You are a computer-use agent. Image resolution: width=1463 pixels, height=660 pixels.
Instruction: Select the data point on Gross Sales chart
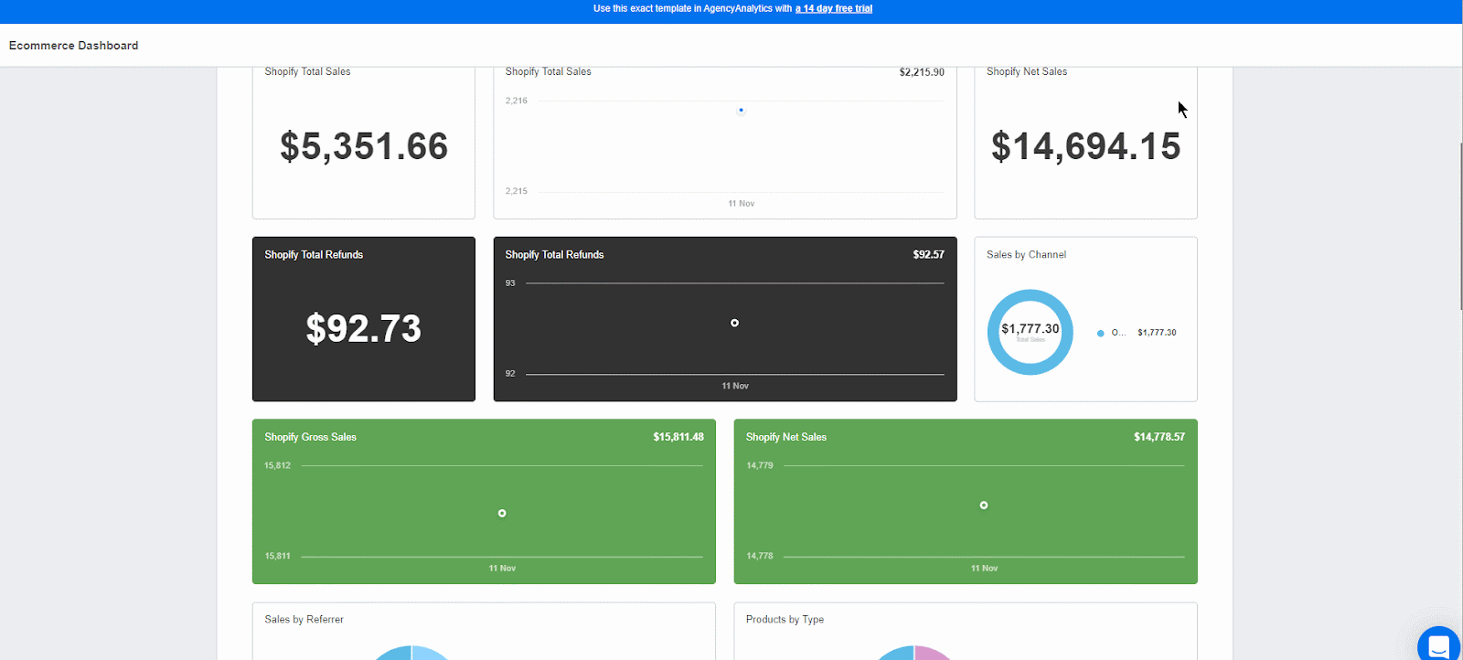(x=502, y=513)
